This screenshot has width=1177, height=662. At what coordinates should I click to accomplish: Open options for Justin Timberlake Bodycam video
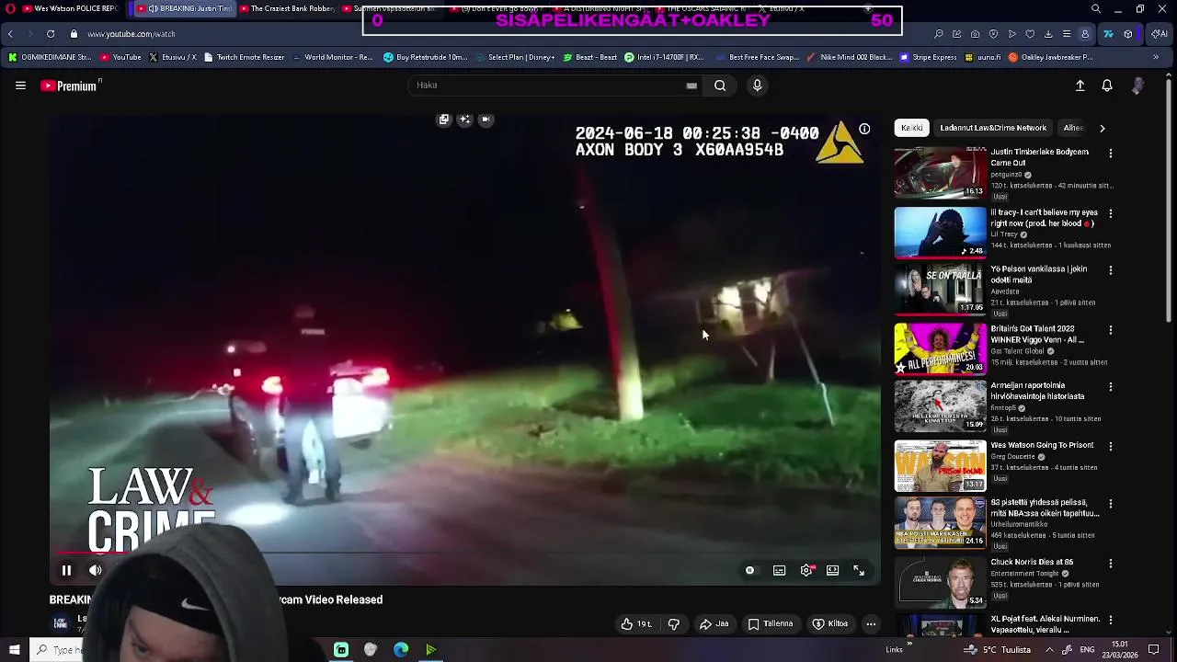[1111, 154]
